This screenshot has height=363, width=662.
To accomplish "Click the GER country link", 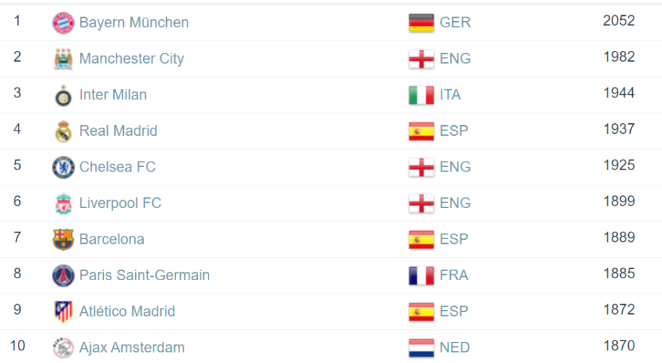I will (x=455, y=23).
